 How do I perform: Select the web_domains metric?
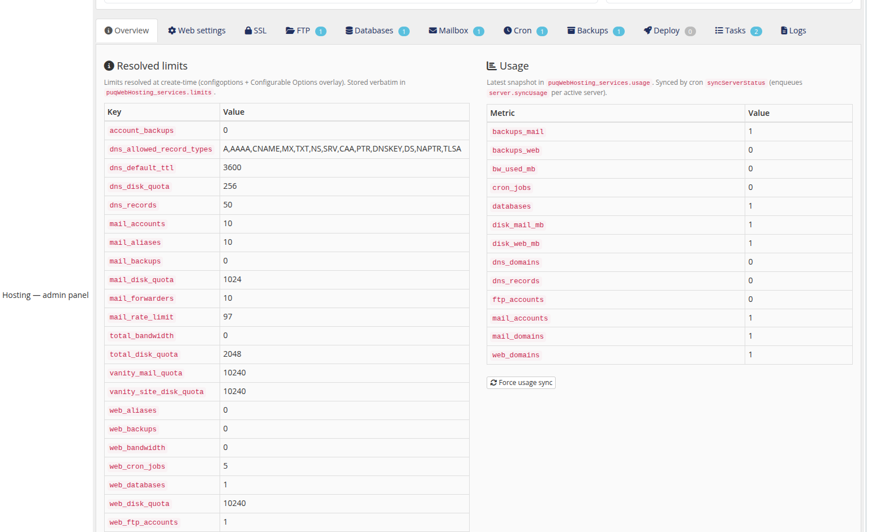(516, 355)
